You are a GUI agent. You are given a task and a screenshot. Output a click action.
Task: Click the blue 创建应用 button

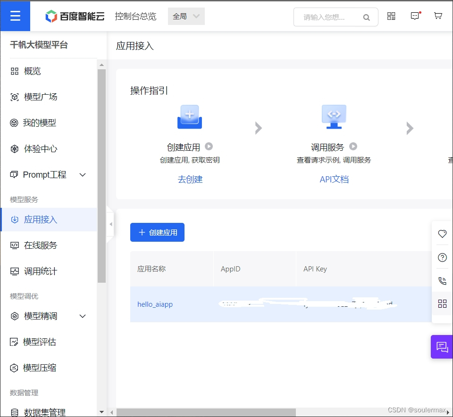point(157,232)
